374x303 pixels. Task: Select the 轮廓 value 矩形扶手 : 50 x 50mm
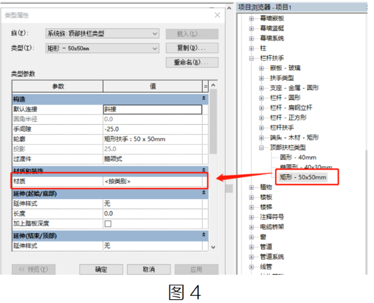point(153,139)
